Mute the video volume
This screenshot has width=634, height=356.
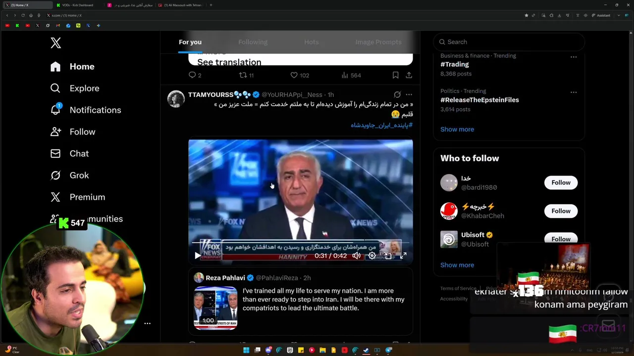356,256
